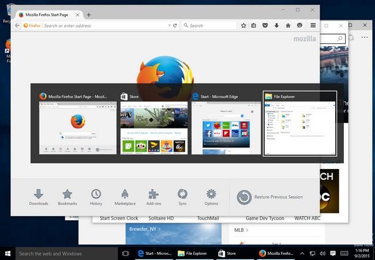Open a new Firefox tab with plus
Screen dimensions: 375x260
[88, 15]
